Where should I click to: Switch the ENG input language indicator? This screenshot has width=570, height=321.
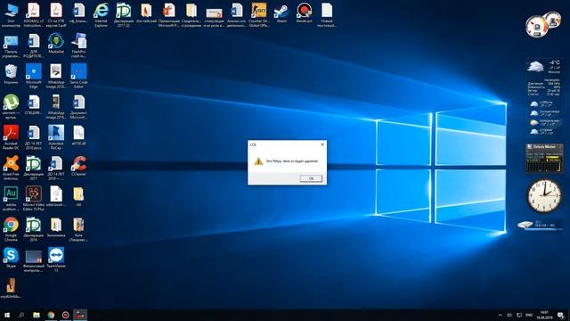click(529, 315)
